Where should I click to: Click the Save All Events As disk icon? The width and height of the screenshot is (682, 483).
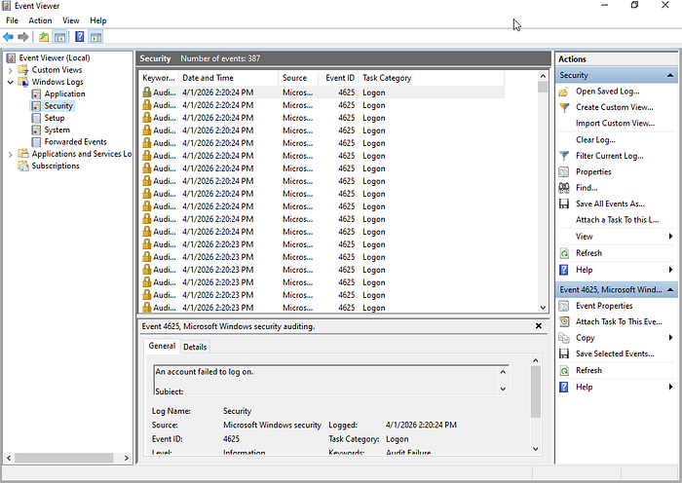(x=564, y=204)
